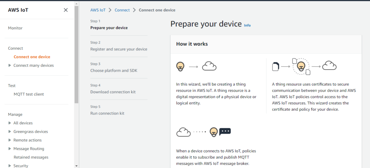
Task: Expand All devices arrow
Action: pyautogui.click(x=10, y=123)
